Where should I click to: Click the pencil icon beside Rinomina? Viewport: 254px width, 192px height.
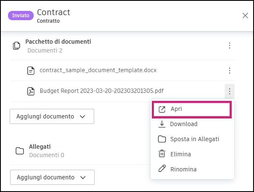pyautogui.click(x=162, y=169)
